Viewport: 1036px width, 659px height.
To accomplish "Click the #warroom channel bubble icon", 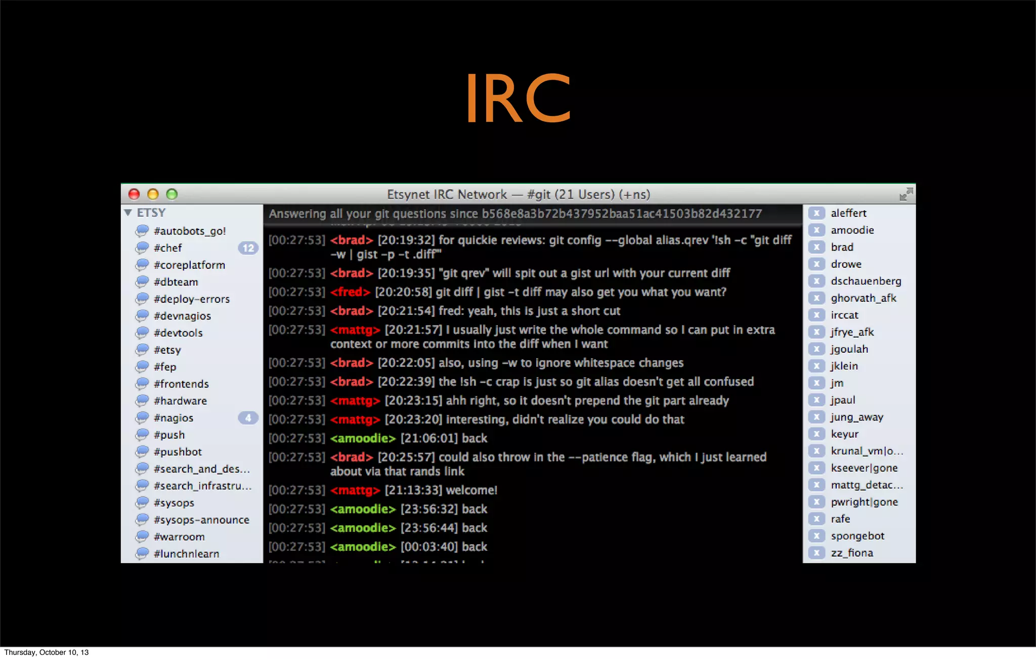I will click(x=142, y=537).
